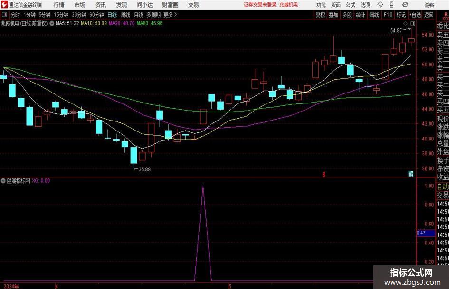Image resolution: width=449 pixels, height=289 pixels.
Task: Switch to the 5分钟 period tab
Action: [x=45, y=15]
